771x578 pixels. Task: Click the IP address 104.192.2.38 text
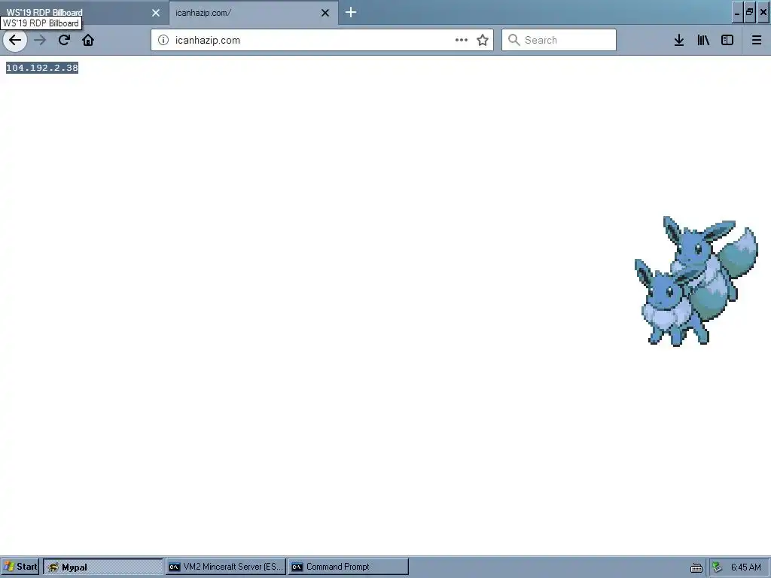pyautogui.click(x=42, y=68)
